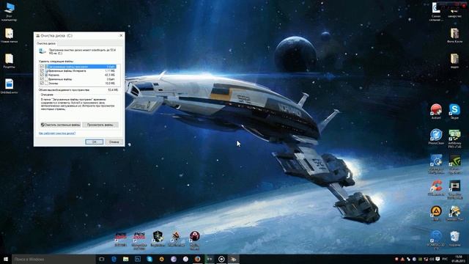
Task: Toggle the Временные файлы Интернета checkbox
Action: 42,70
